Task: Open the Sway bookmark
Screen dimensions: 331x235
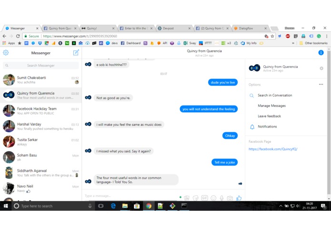Action: pos(190,43)
